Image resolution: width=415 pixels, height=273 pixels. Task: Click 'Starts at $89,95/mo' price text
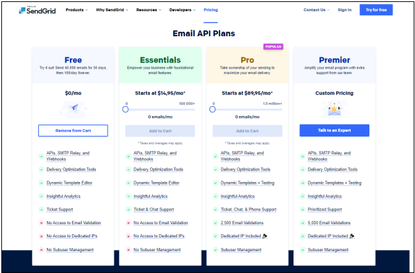pyautogui.click(x=247, y=93)
